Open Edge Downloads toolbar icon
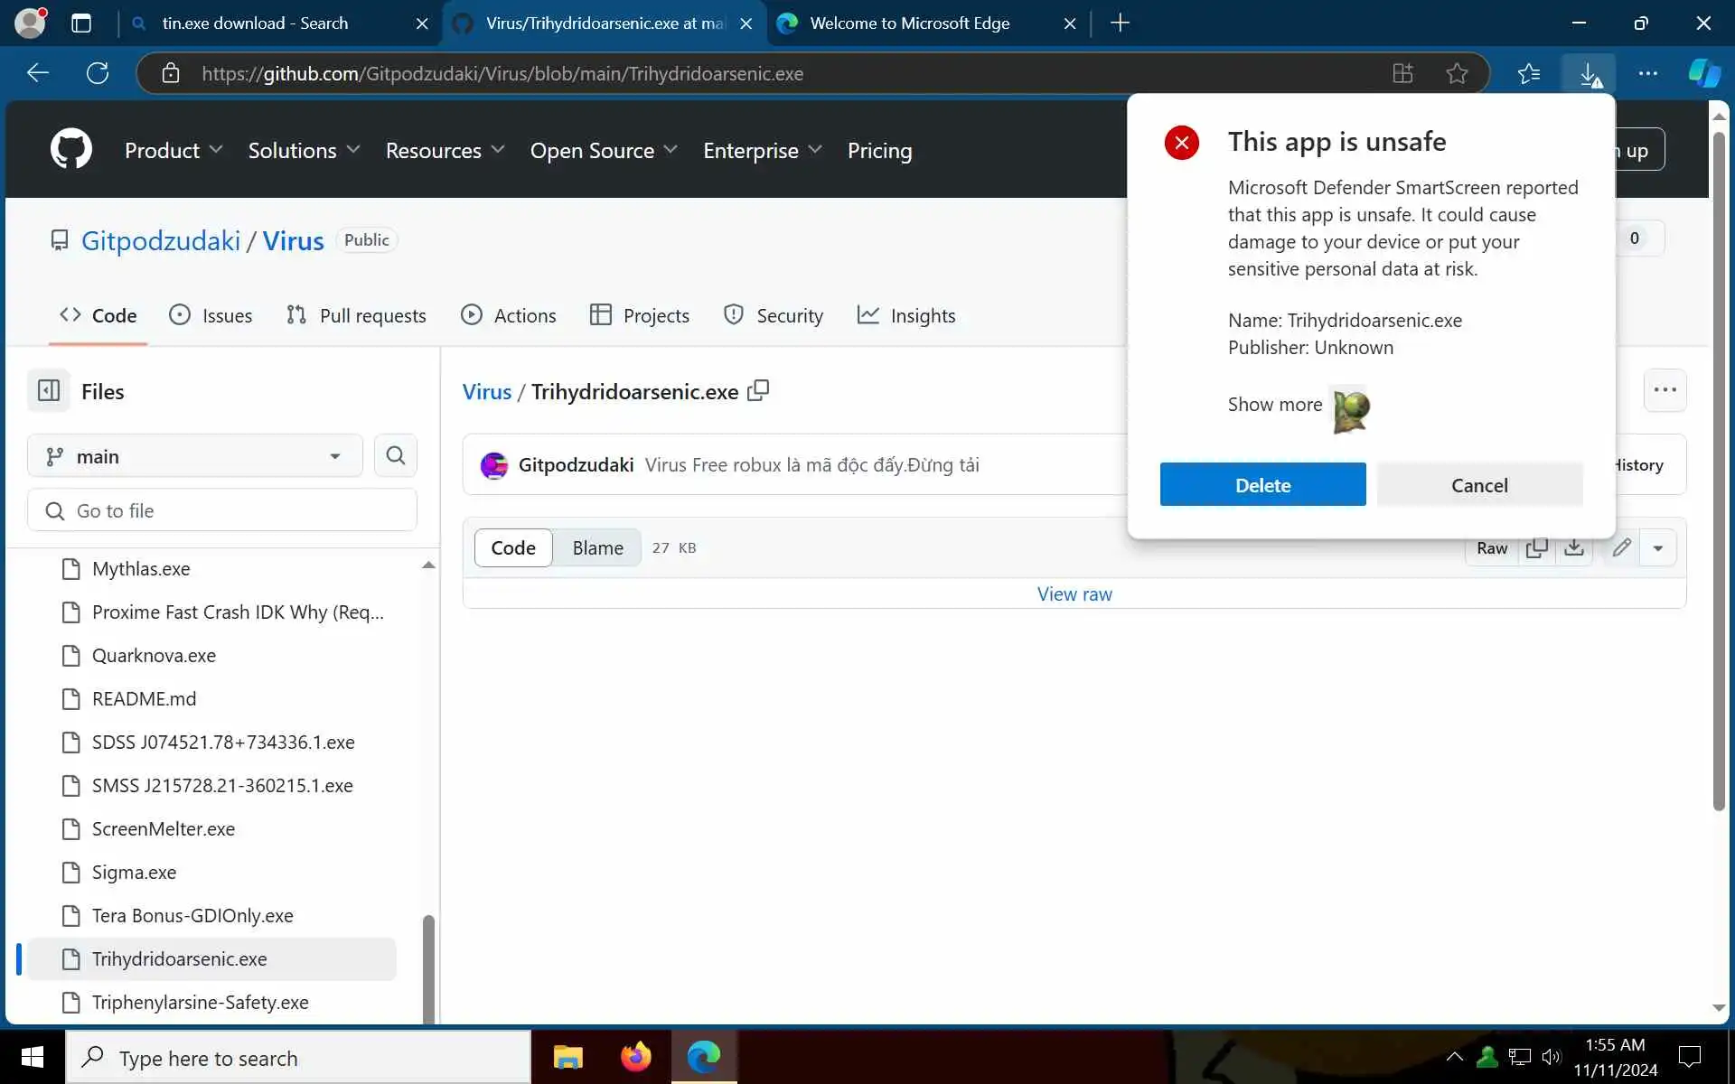 (1590, 73)
